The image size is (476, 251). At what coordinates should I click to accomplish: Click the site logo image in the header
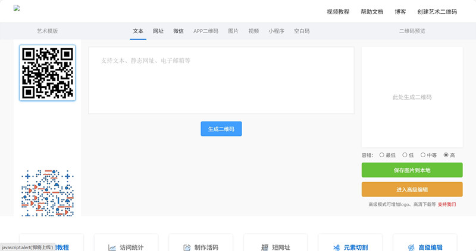pos(17,8)
